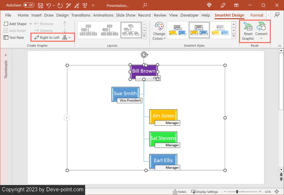Click Display Settings in status bar
Image resolution: width=284 pixels, height=195 pixels.
pyautogui.click(x=204, y=192)
